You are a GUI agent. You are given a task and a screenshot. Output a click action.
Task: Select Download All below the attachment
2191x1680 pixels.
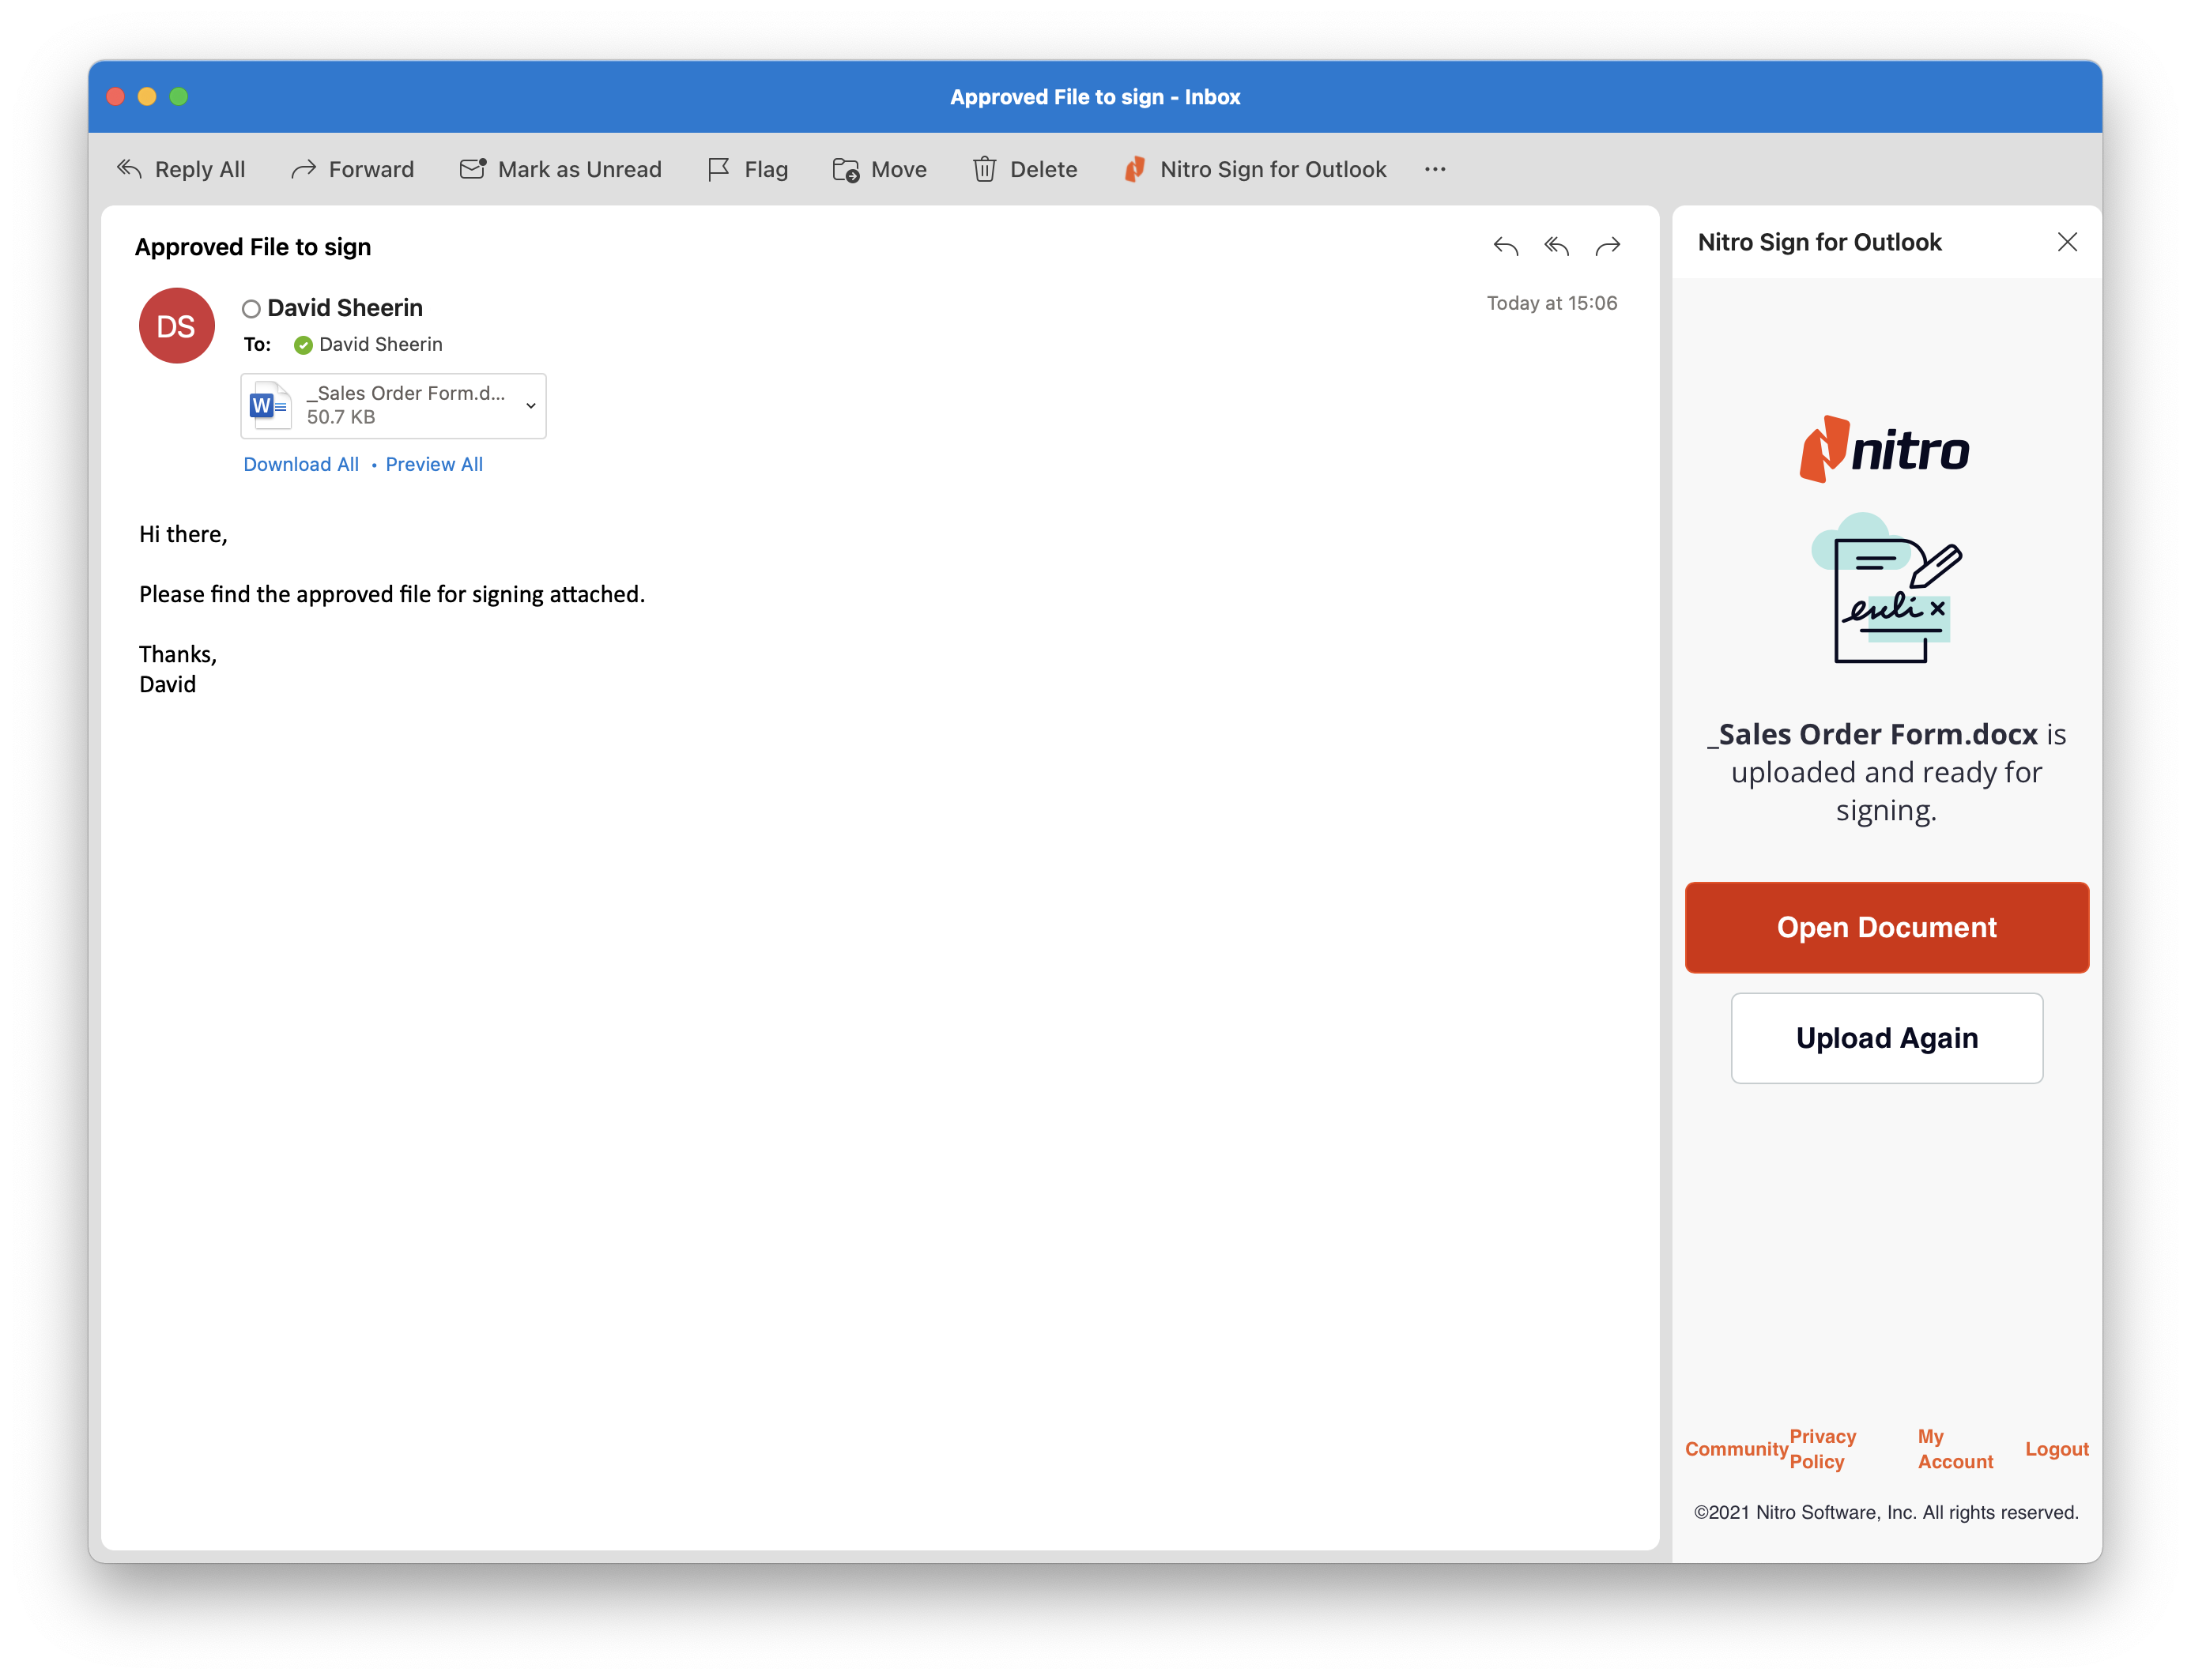point(301,464)
